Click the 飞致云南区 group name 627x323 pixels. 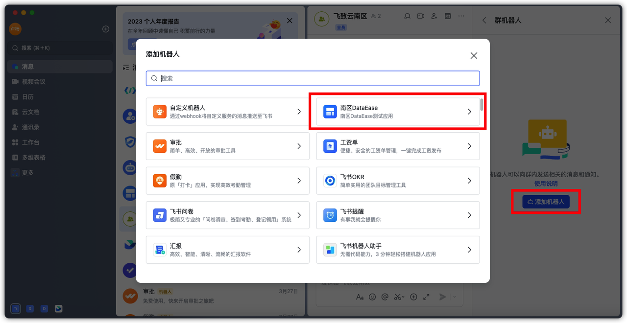coord(350,16)
